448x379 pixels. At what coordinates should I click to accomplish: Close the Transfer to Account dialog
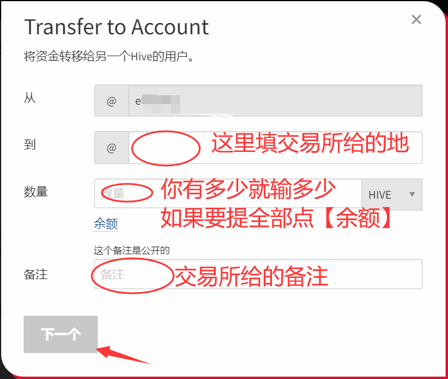(x=416, y=20)
